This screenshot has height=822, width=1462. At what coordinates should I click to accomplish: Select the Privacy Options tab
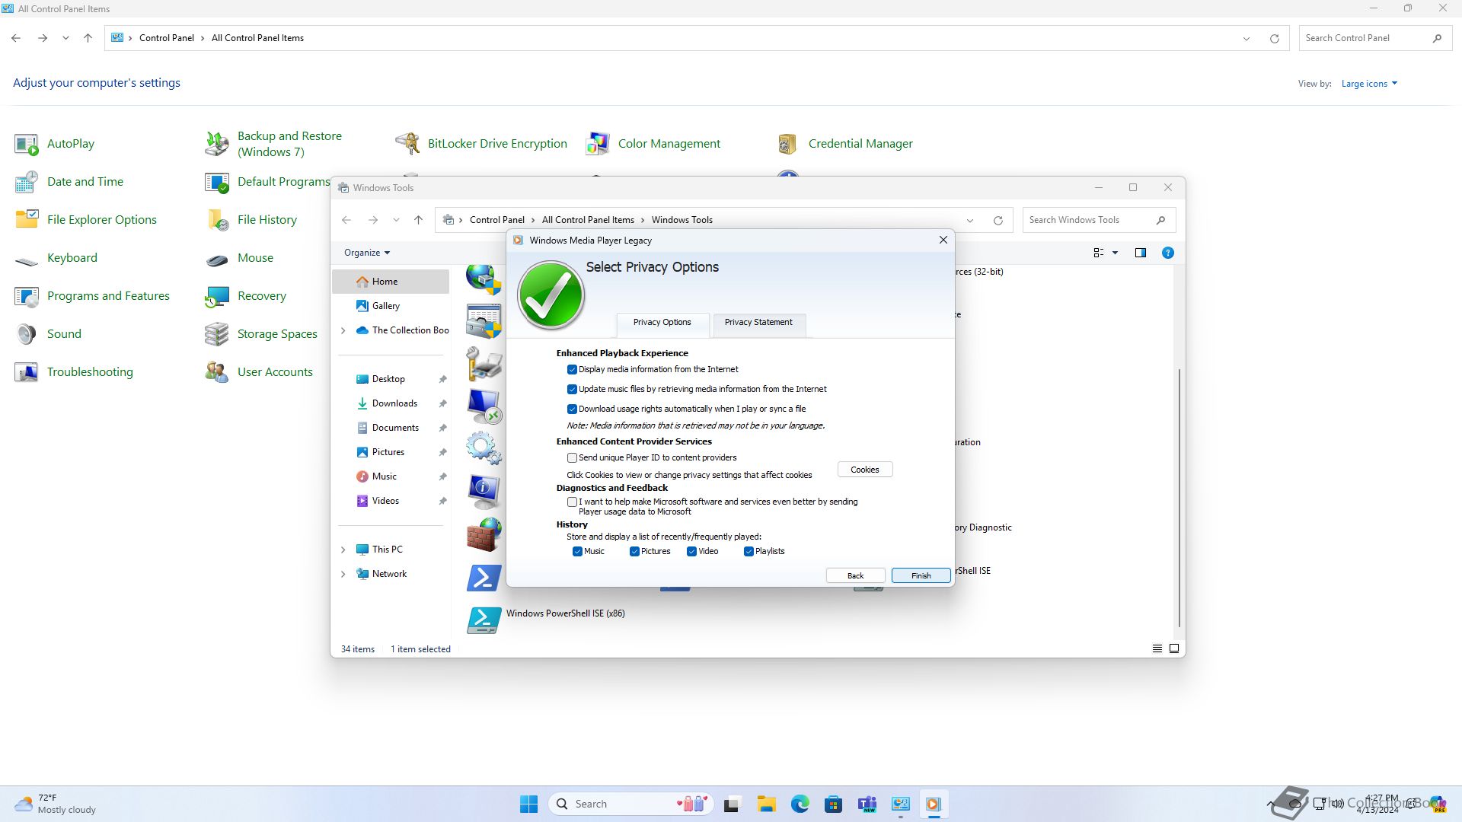pos(662,323)
